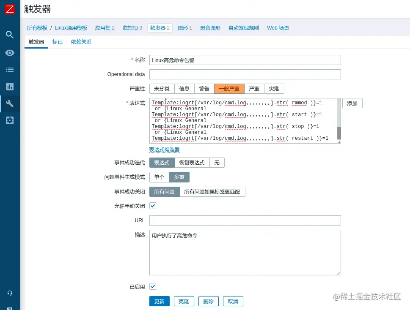Screen dimensions: 410x310
Task: Switch problem event generation mode to 单个
Action: pyautogui.click(x=159, y=177)
